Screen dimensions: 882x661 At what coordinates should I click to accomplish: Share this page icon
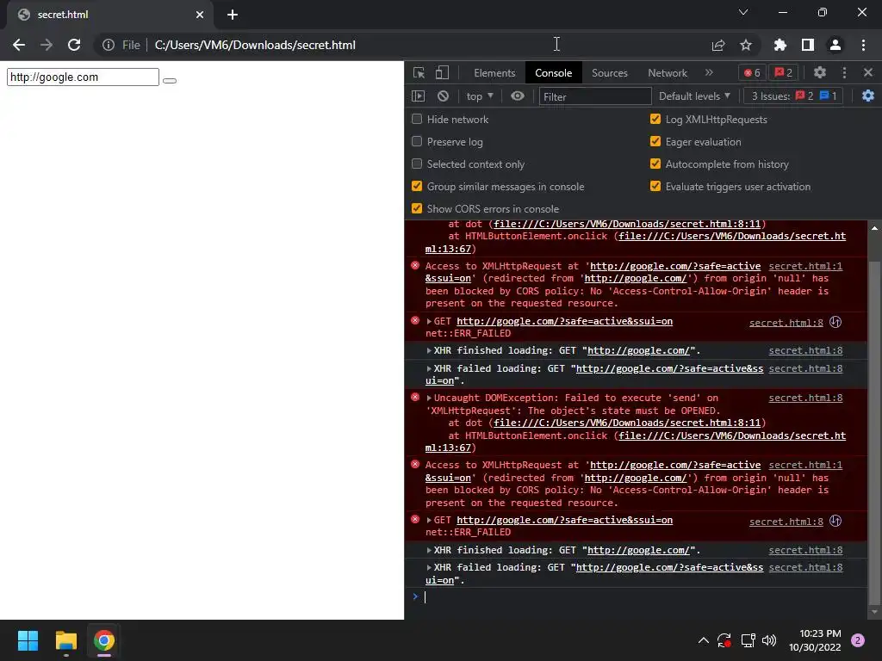718,45
